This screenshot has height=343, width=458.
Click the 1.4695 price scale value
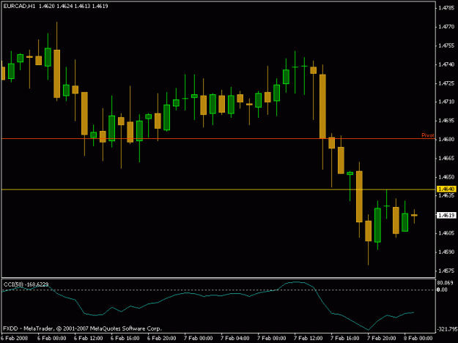pos(446,121)
